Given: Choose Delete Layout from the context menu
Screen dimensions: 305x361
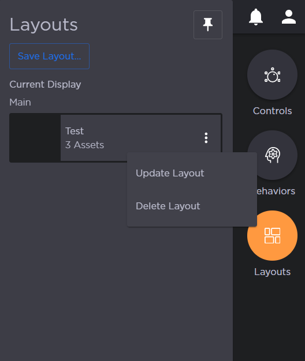Looking at the screenshot, I should pyautogui.click(x=192, y=206).
